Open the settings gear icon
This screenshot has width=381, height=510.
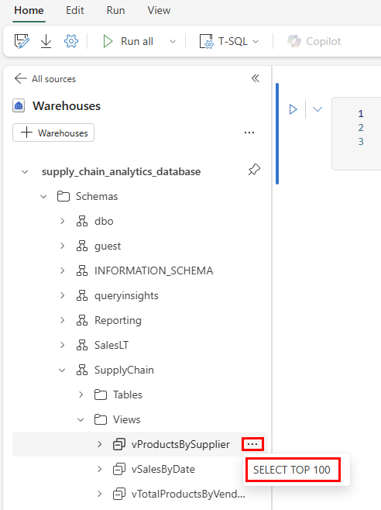71,42
